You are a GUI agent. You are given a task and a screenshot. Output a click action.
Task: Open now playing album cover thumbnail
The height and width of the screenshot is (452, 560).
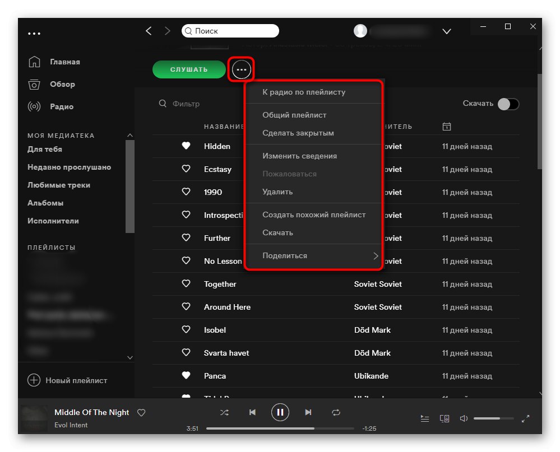click(x=34, y=418)
